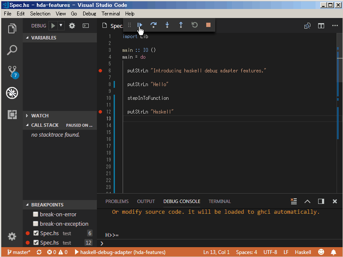Switch to the PROBLEMS panel tab
This screenshot has height=257, width=343.
(117, 201)
